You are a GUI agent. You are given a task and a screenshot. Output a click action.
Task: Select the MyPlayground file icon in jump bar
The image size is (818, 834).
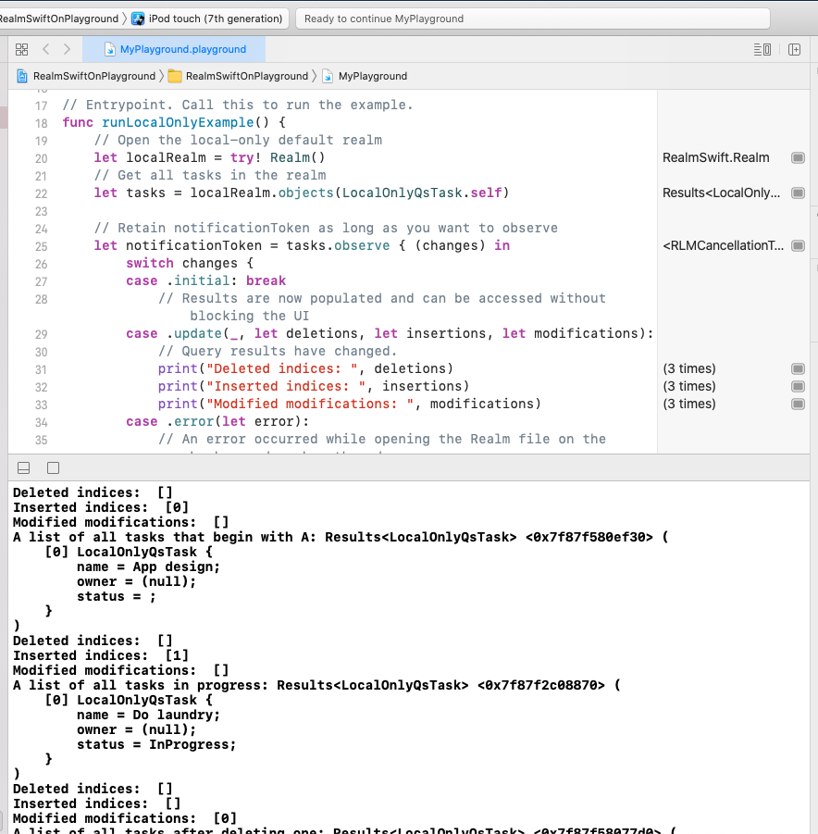point(326,76)
